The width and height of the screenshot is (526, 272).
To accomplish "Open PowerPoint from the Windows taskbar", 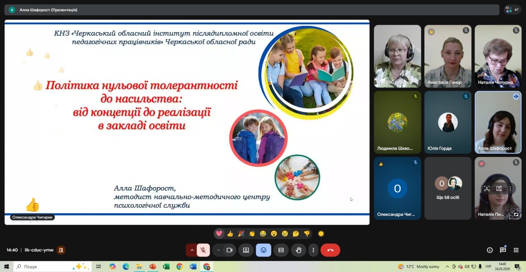I will click(x=152, y=267).
